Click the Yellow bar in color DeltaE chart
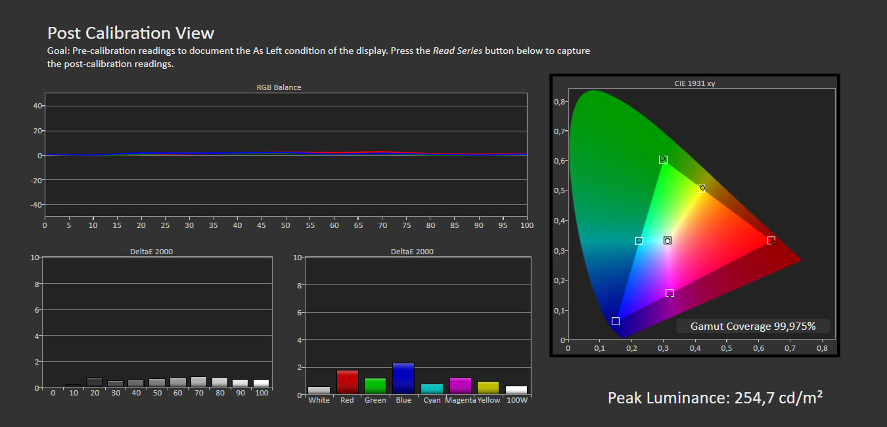The width and height of the screenshot is (887, 427). coord(488,388)
